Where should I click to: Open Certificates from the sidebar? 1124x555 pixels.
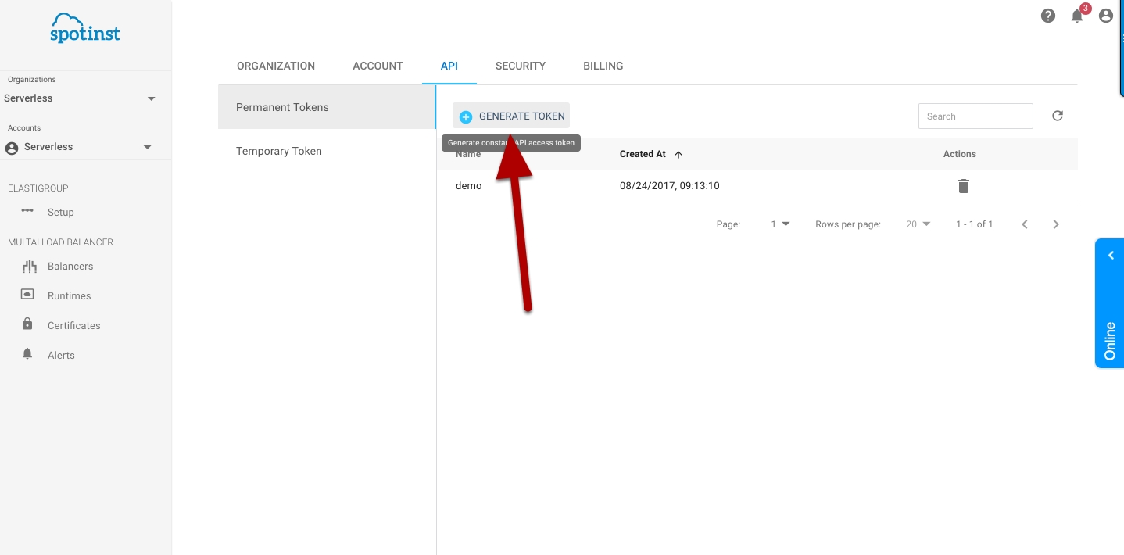coord(73,326)
